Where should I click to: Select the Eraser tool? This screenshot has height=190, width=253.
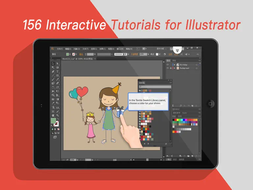pos(57,83)
